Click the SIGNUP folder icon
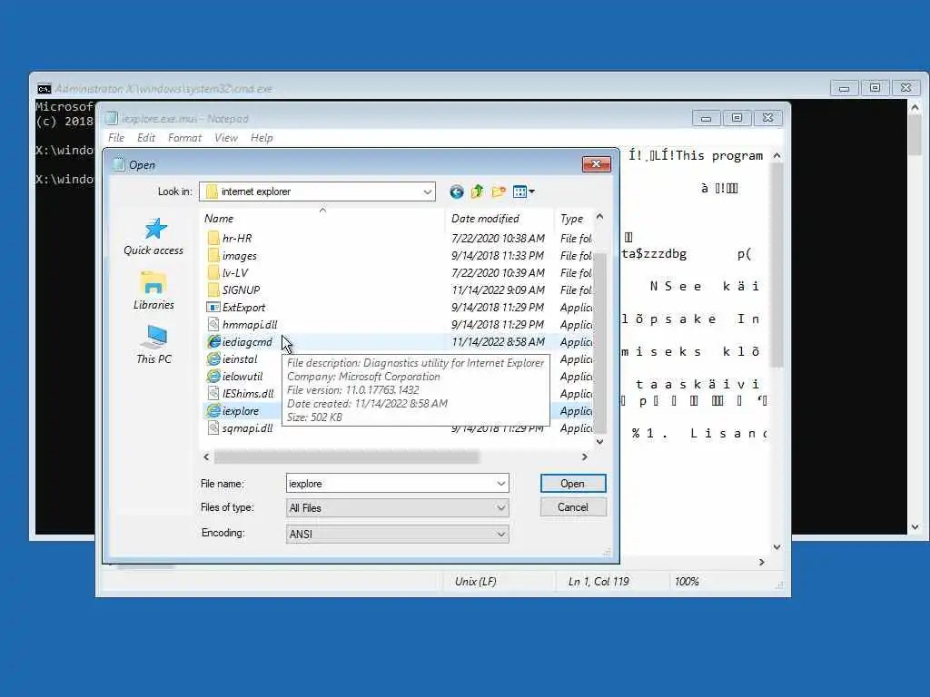930x697 pixels. point(213,290)
